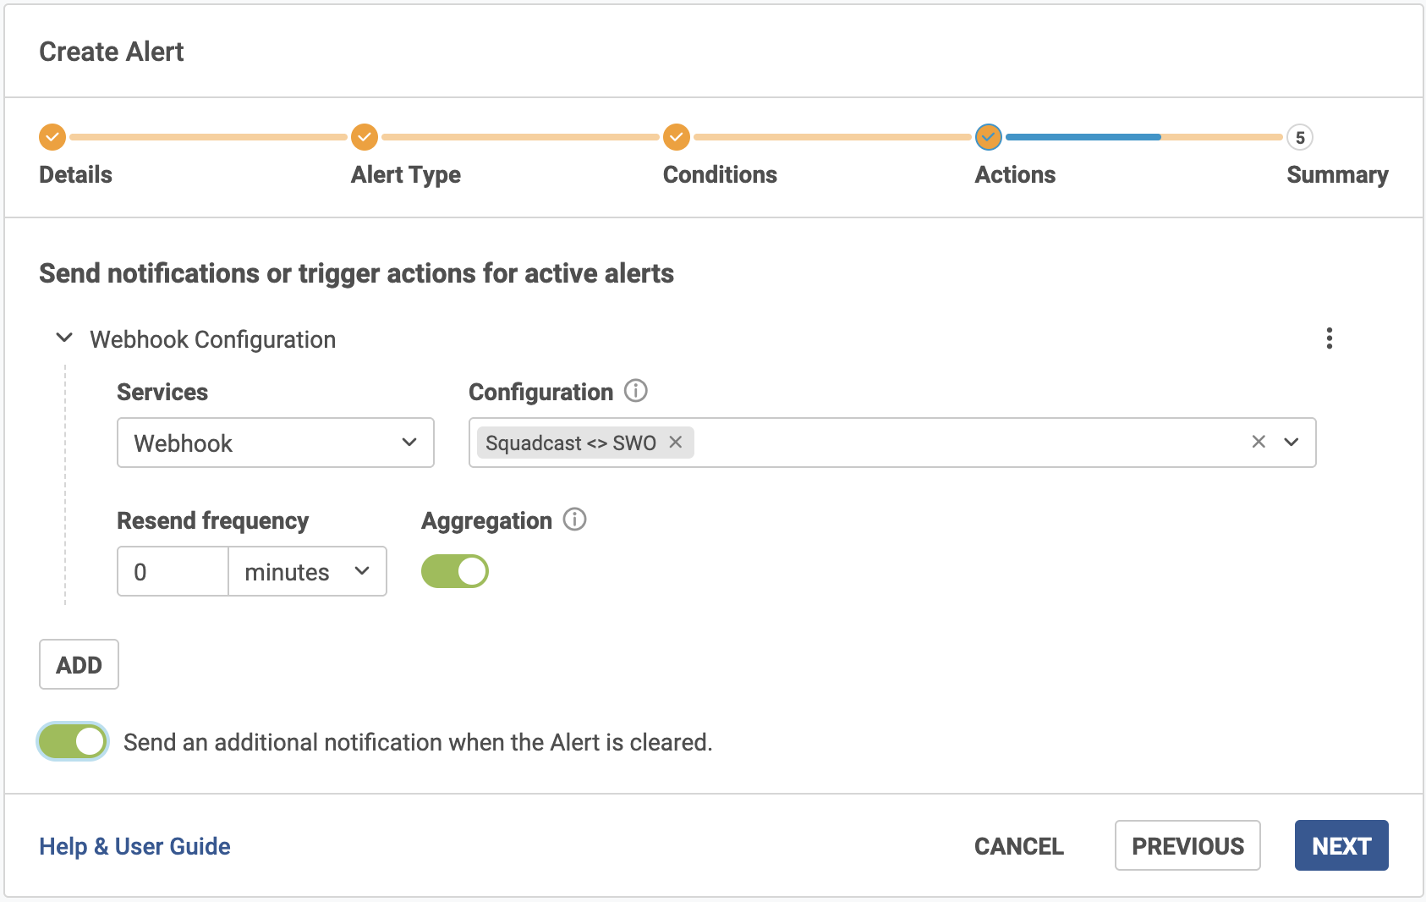
Task: Toggle the Aggregation switch off
Action: point(455,571)
